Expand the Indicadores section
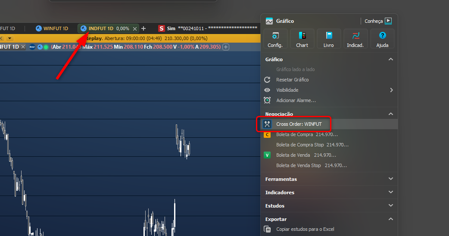The image size is (449, 236). (390, 192)
